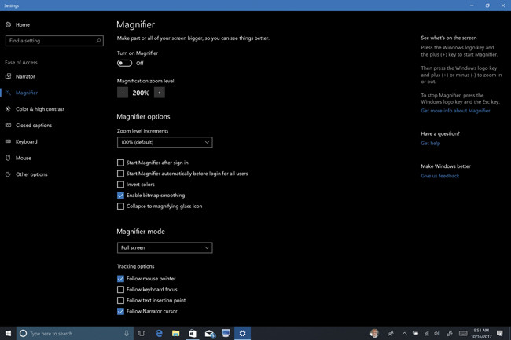Viewport: 511px width, 340px height.
Task: Open Color & high contrast settings
Action: point(35,109)
